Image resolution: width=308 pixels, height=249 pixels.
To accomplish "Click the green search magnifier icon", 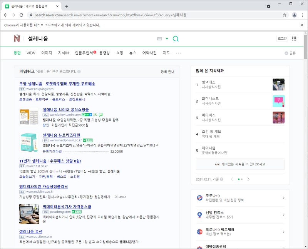I will click(x=176, y=39).
